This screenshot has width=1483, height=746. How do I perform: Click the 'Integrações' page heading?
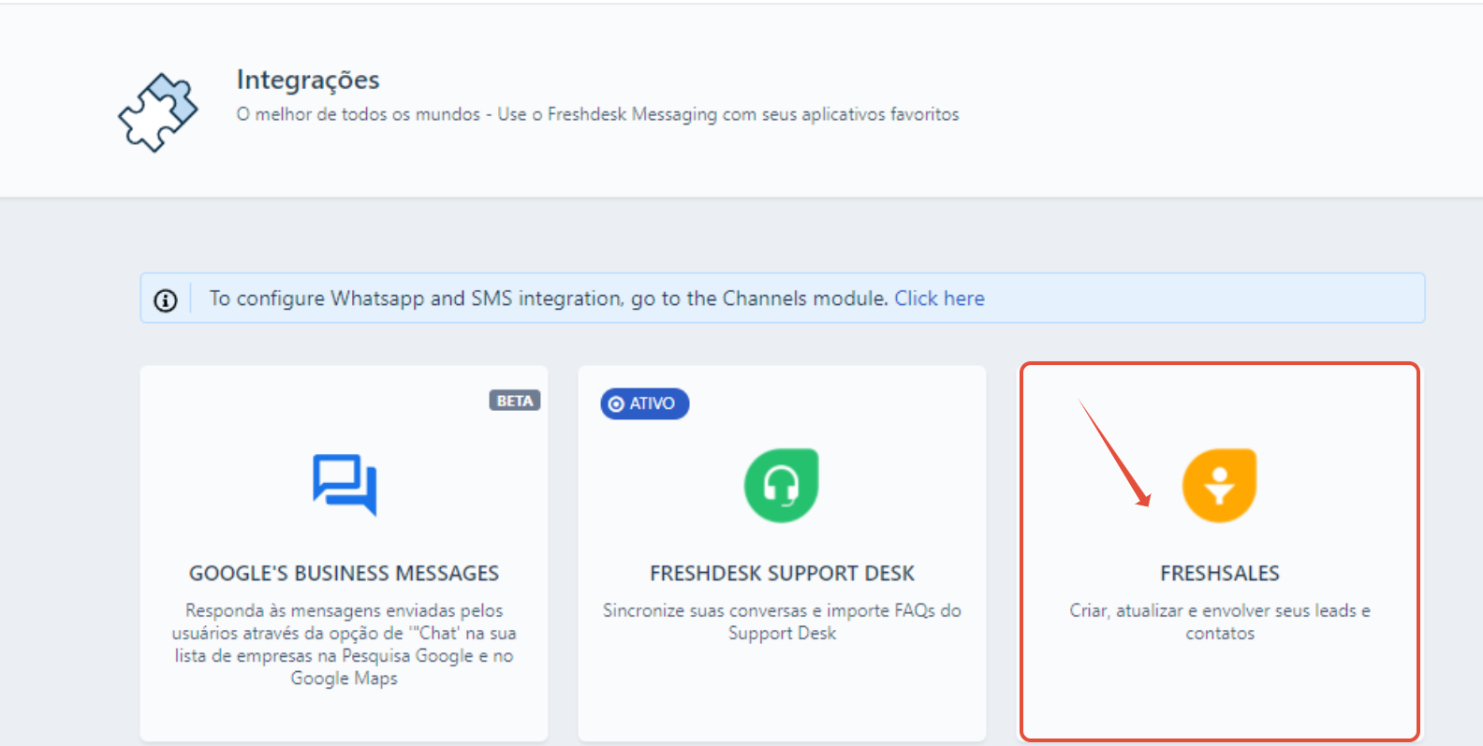click(308, 80)
